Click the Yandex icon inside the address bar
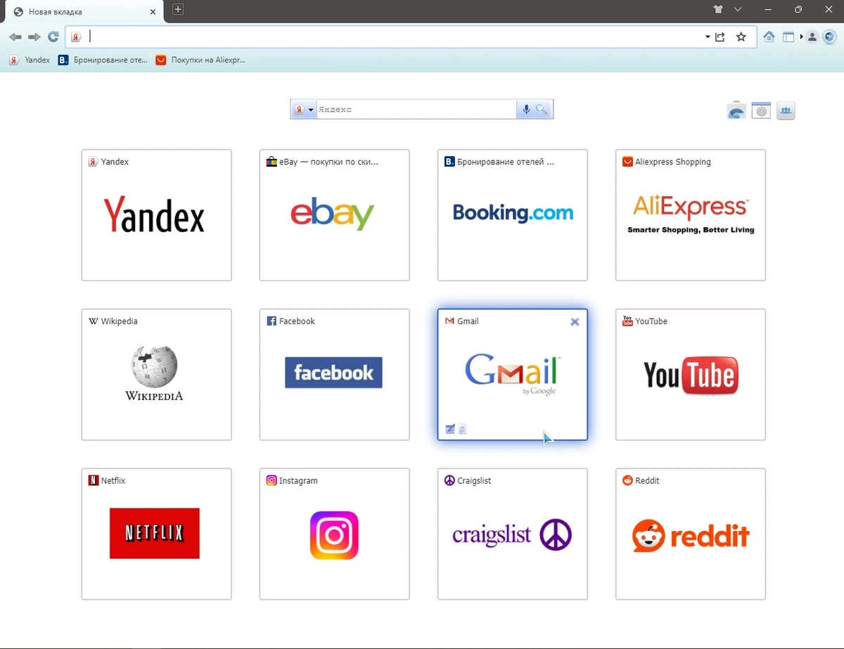844x649 pixels. tap(76, 37)
